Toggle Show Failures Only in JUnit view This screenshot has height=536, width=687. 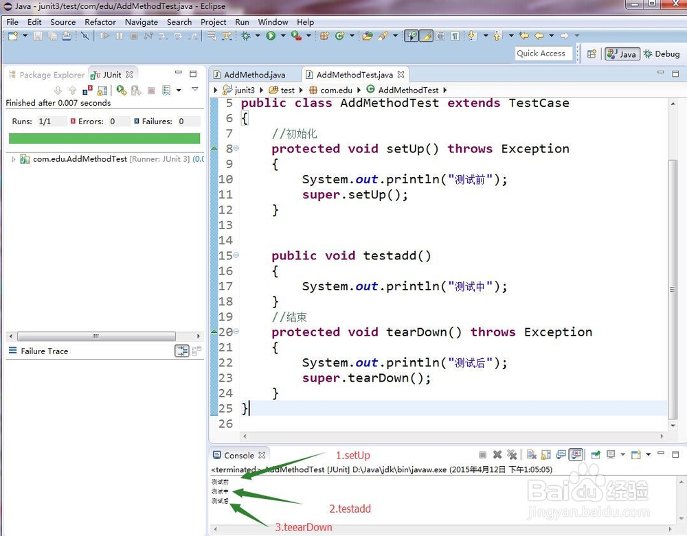coord(88,91)
